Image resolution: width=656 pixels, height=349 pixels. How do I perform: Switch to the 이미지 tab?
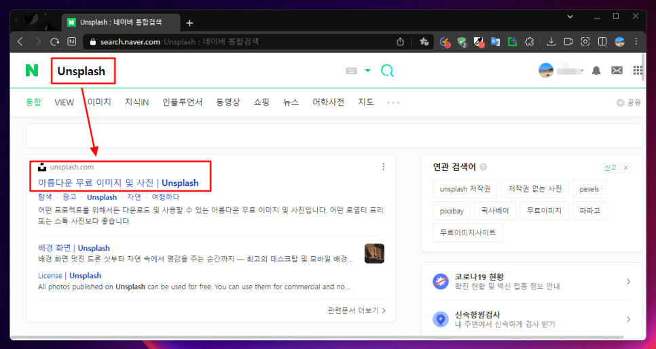click(99, 102)
